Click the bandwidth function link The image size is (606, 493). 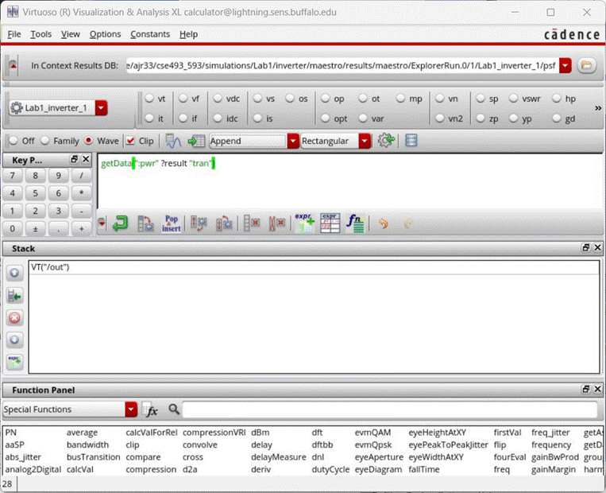coord(87,445)
